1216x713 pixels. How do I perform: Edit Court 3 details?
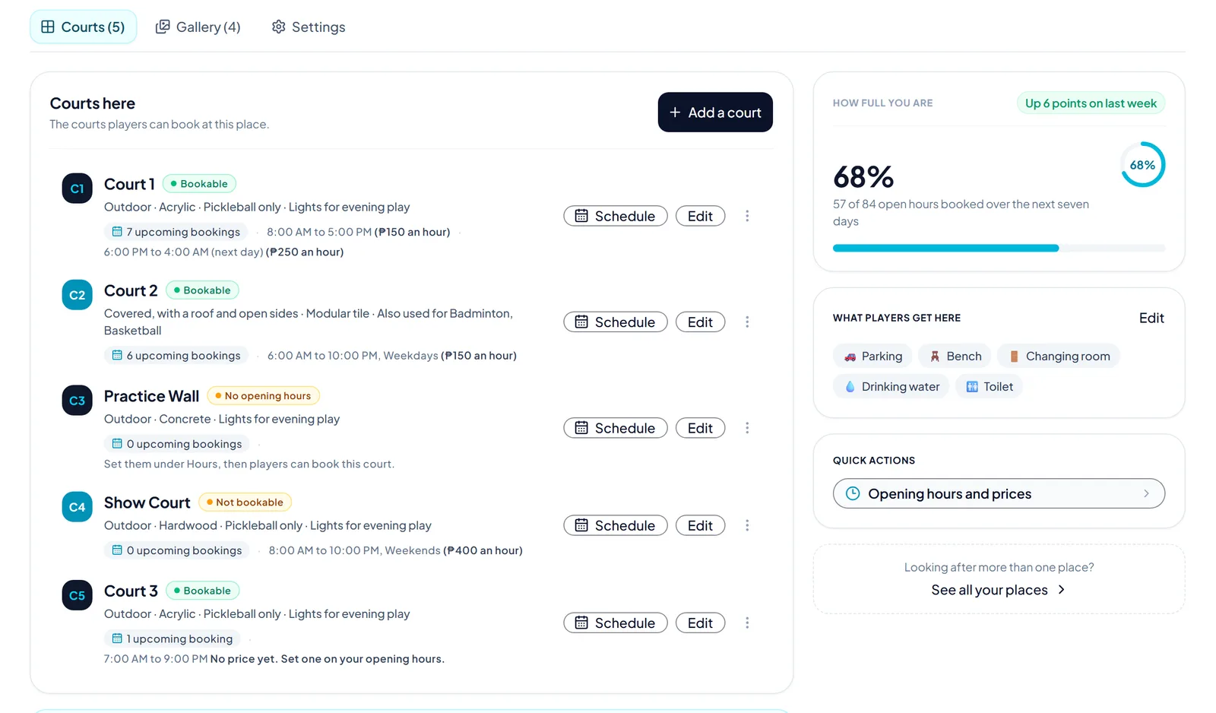click(700, 623)
